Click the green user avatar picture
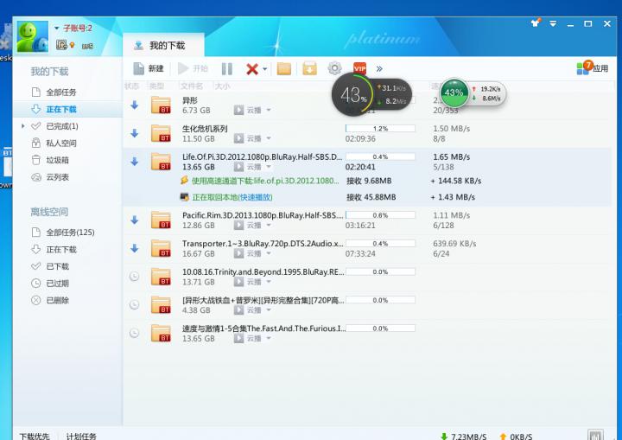 33,36
